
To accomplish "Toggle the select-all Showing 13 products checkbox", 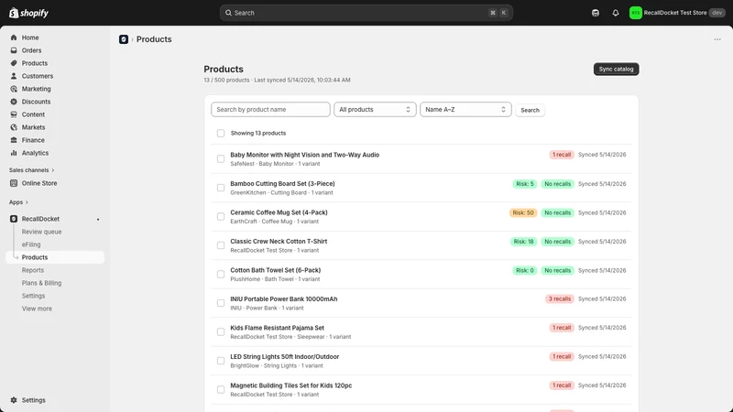I will tap(221, 133).
